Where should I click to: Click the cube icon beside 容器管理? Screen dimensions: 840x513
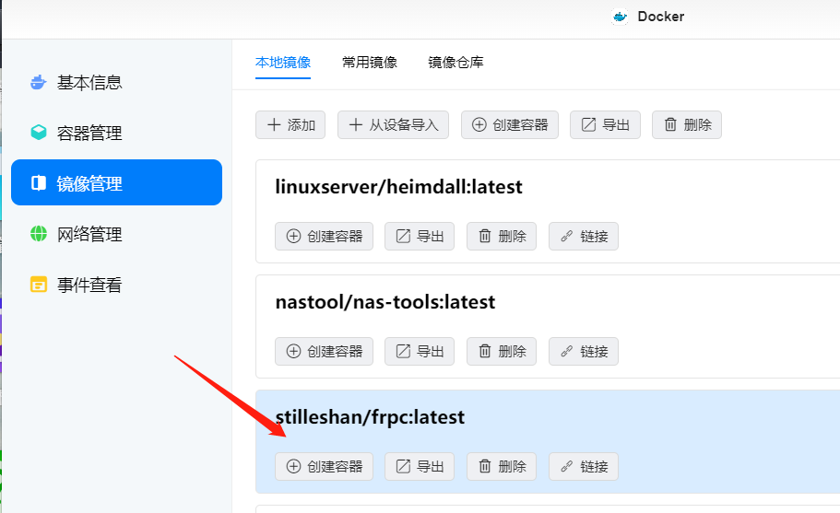(x=39, y=132)
